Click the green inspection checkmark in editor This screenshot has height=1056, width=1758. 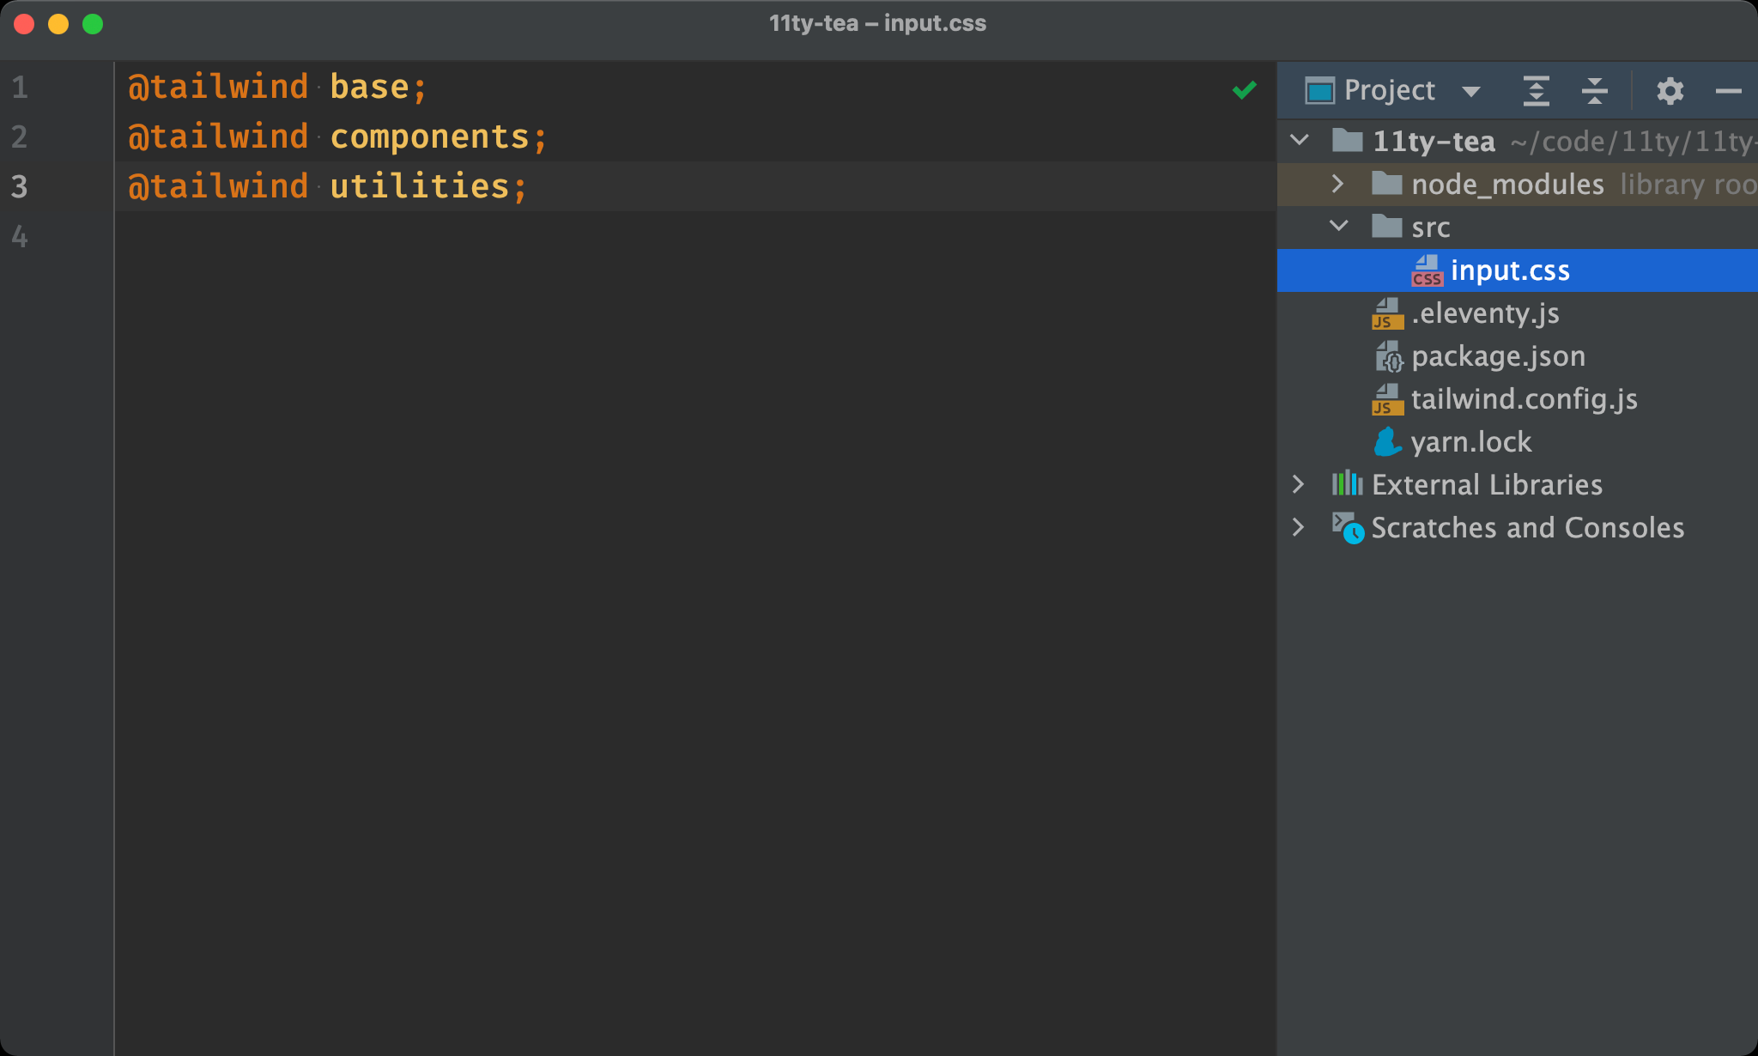(x=1244, y=89)
